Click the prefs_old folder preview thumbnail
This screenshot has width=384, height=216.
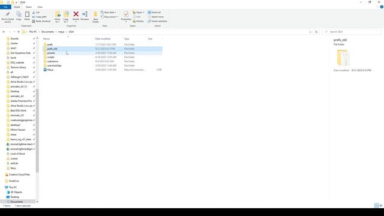point(343,58)
